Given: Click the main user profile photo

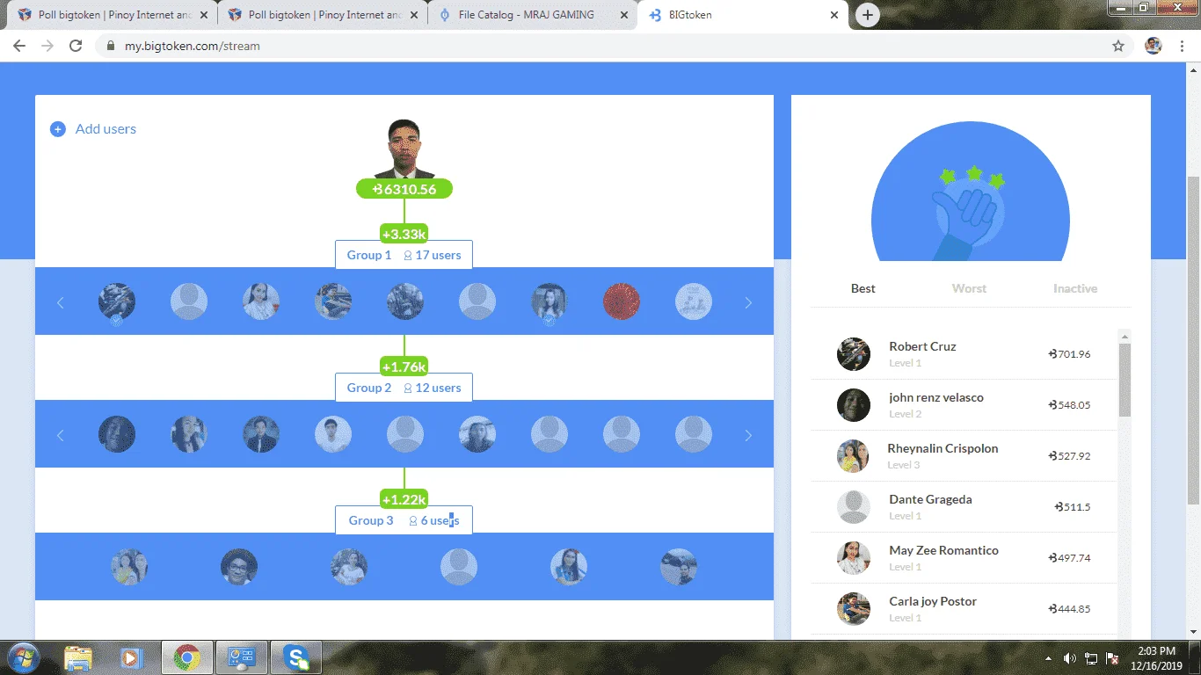Looking at the screenshot, I should click(404, 149).
